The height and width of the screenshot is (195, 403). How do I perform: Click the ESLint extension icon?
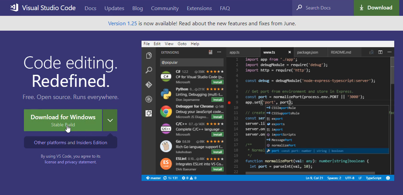[x=166, y=164]
